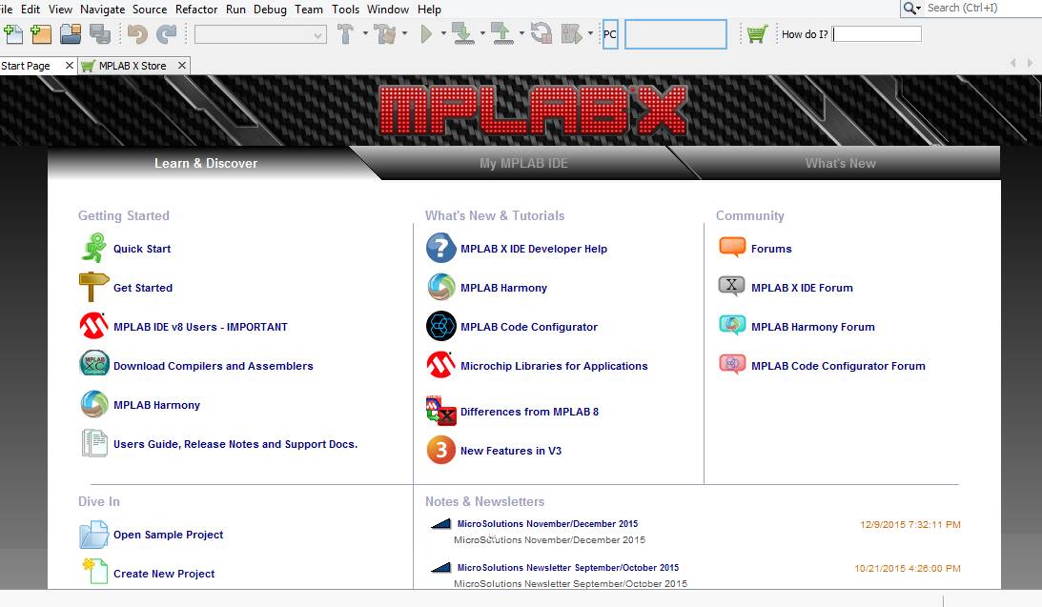
Task: Open the Refactor menu
Action: [x=196, y=10]
